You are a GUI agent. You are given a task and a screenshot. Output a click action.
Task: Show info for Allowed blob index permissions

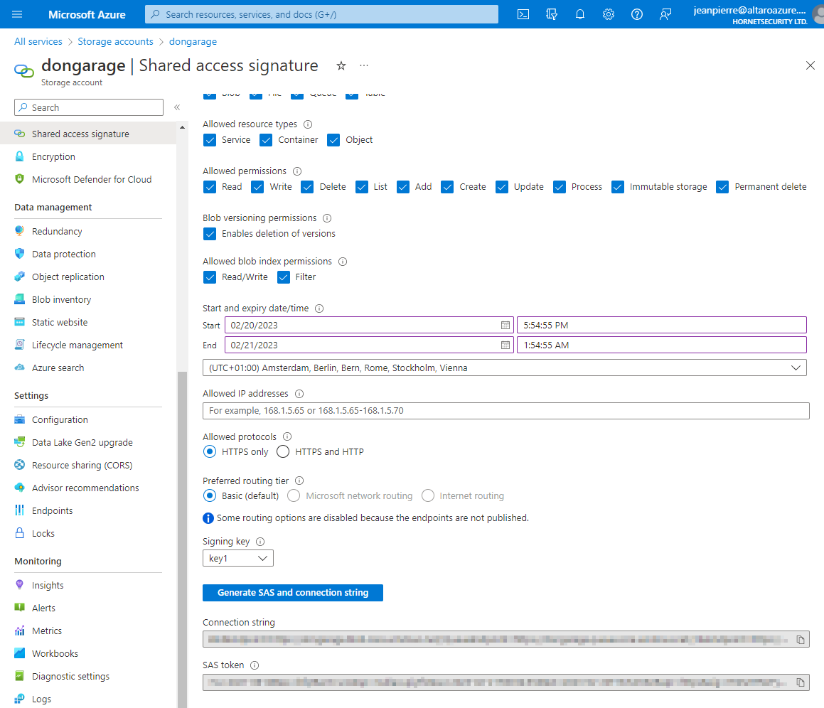coord(343,261)
